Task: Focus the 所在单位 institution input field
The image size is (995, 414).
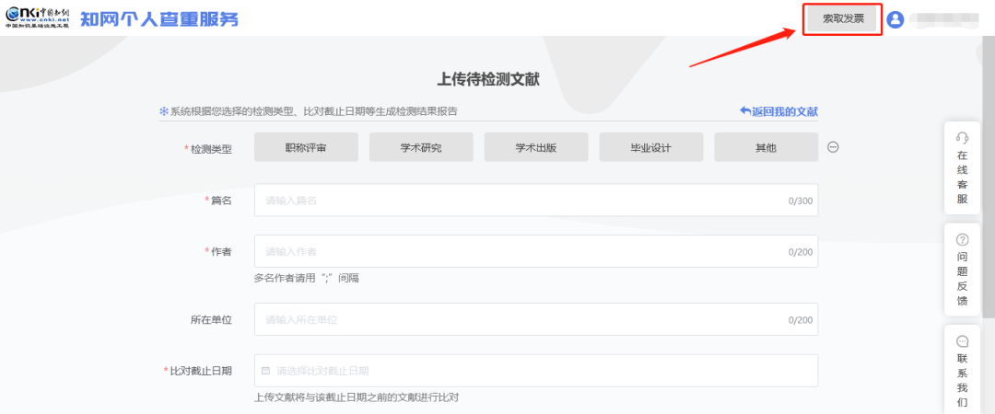Action: [536, 319]
